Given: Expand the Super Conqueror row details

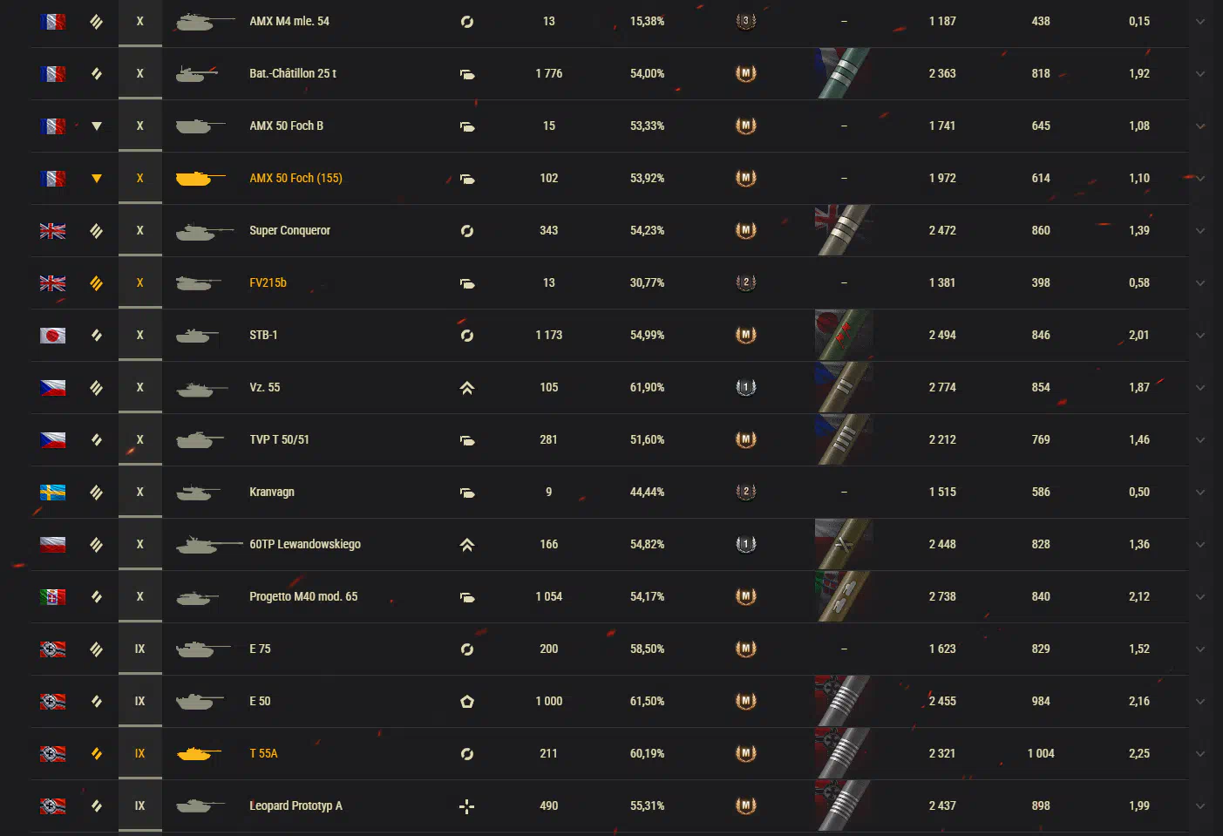Looking at the screenshot, I should pyautogui.click(x=1200, y=231).
